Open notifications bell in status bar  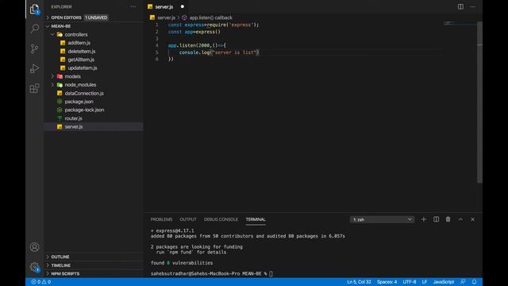[x=474, y=282]
